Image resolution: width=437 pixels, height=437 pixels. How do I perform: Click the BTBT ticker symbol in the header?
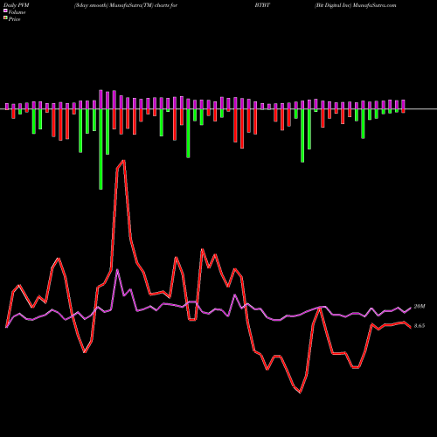pos(262,5)
